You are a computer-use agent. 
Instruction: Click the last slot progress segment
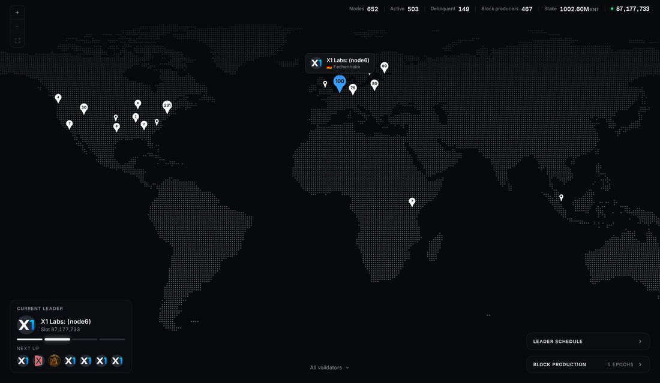coord(112,339)
